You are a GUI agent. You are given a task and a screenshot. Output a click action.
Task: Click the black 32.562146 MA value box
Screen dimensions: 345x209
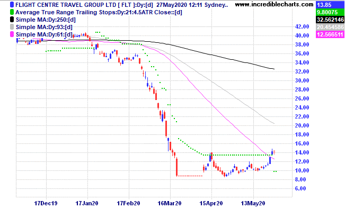click(x=330, y=20)
